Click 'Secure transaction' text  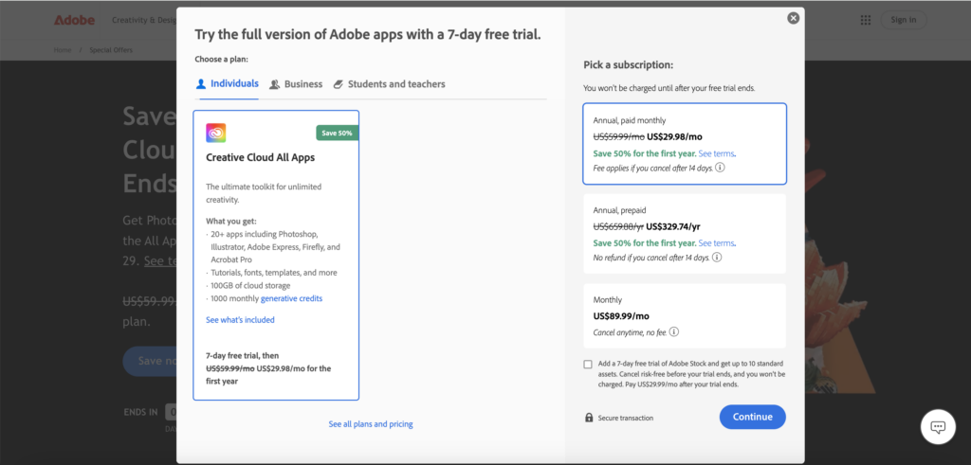626,418
